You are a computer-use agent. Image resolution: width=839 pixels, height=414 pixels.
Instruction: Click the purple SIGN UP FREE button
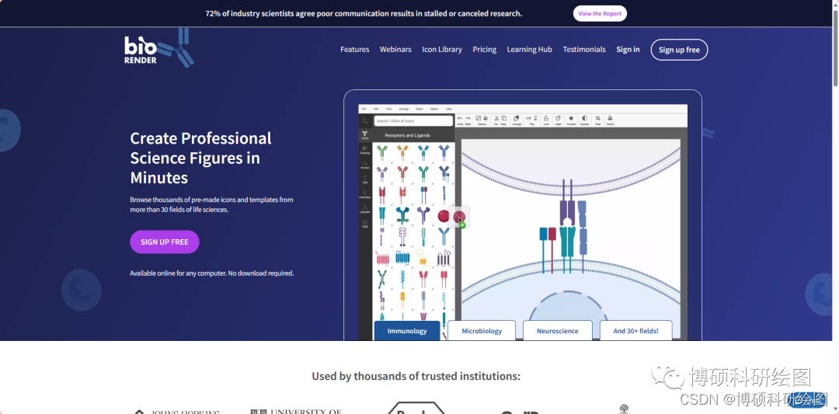tap(165, 242)
